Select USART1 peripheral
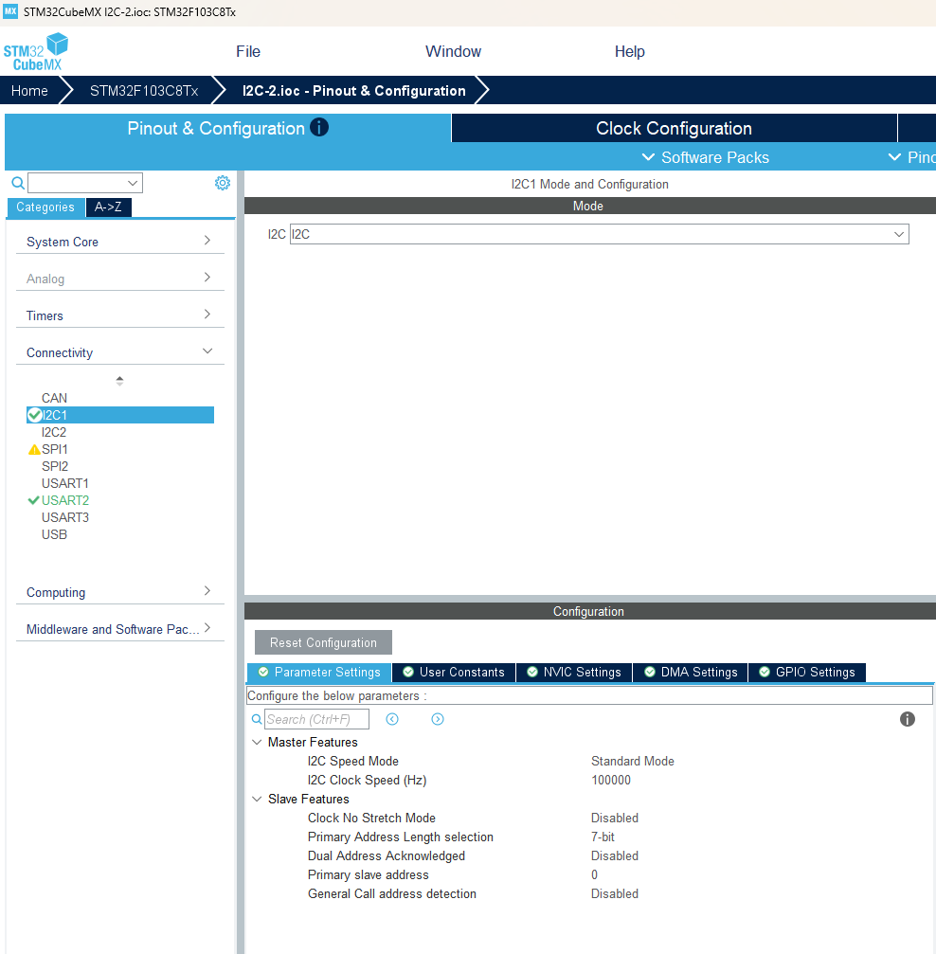 coord(65,483)
